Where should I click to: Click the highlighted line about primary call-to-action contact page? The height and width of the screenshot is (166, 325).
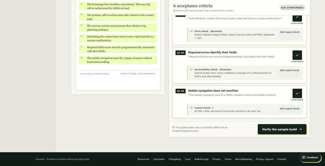118,17
